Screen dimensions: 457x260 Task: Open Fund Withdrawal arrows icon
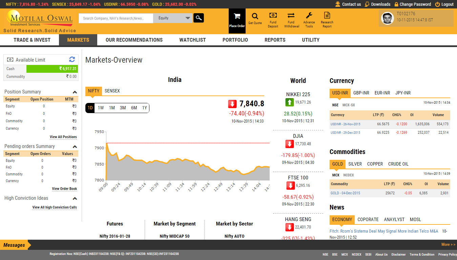[x=291, y=16]
